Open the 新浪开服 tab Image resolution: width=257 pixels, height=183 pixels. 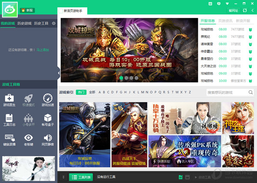tap(243, 21)
